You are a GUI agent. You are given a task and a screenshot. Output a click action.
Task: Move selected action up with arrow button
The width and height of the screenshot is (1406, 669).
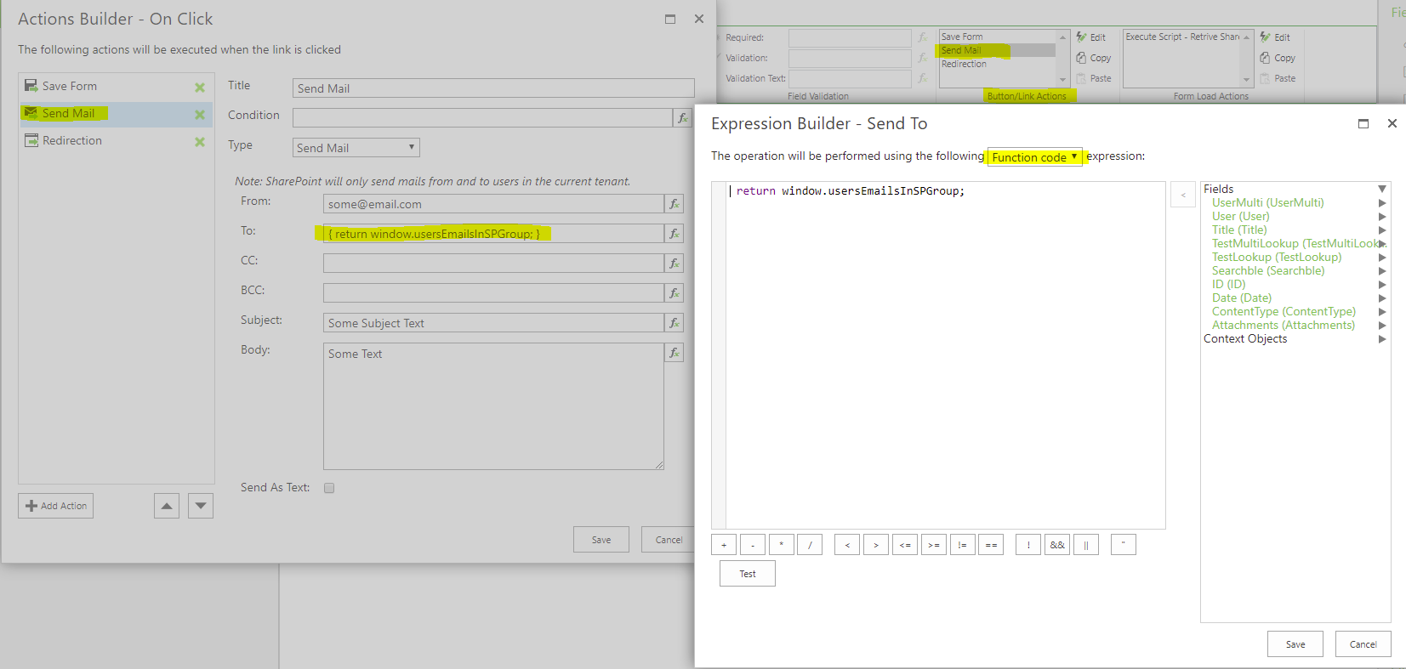tap(167, 506)
